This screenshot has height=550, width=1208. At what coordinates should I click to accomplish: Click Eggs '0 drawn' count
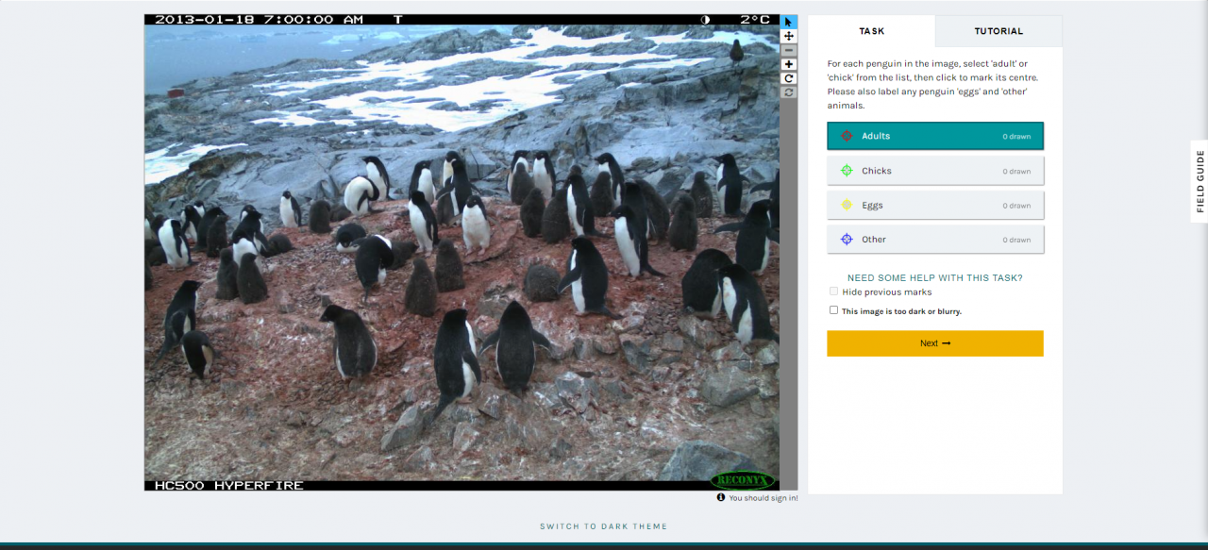[1016, 206]
